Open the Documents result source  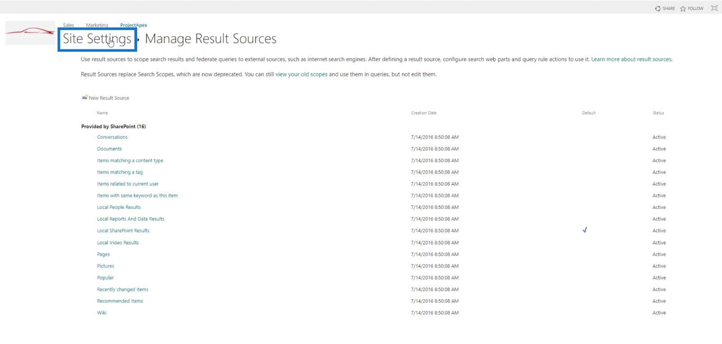tap(109, 149)
